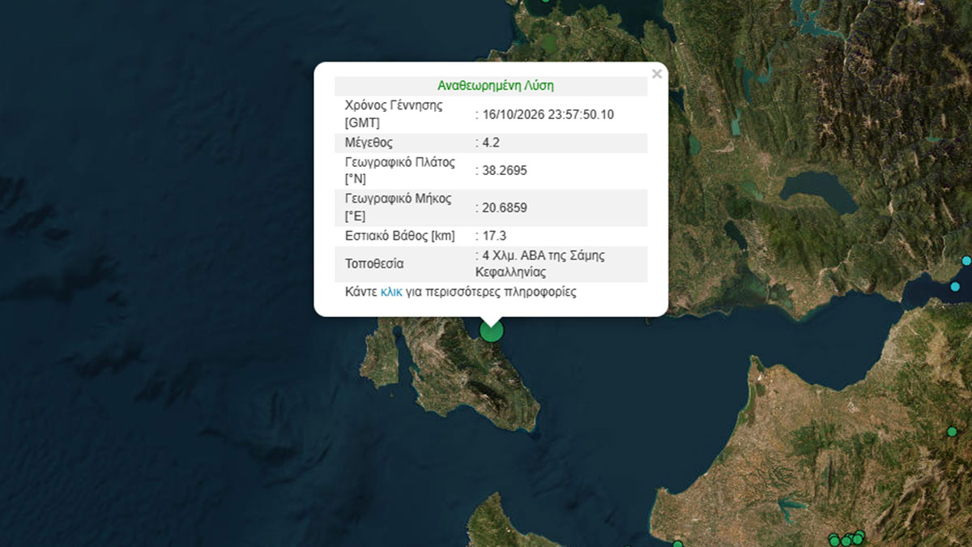
Task: Click the 'Μέγεθος' label
Action: point(369,143)
